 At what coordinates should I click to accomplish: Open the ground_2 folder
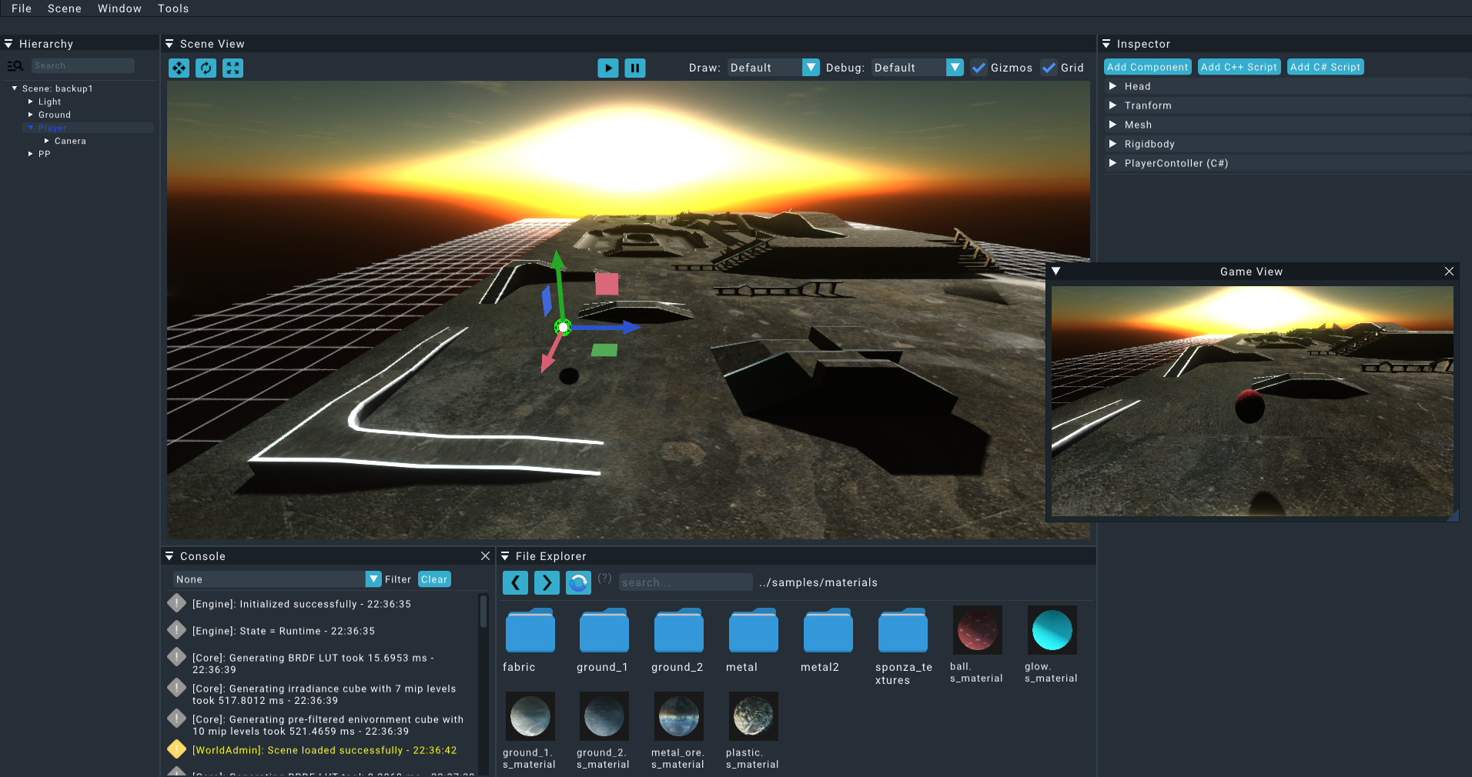tap(678, 630)
